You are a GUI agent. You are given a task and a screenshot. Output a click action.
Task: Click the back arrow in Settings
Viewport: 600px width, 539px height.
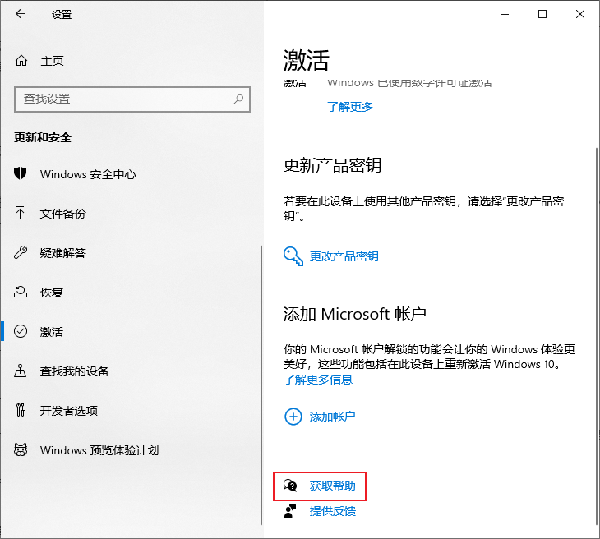click(x=21, y=14)
